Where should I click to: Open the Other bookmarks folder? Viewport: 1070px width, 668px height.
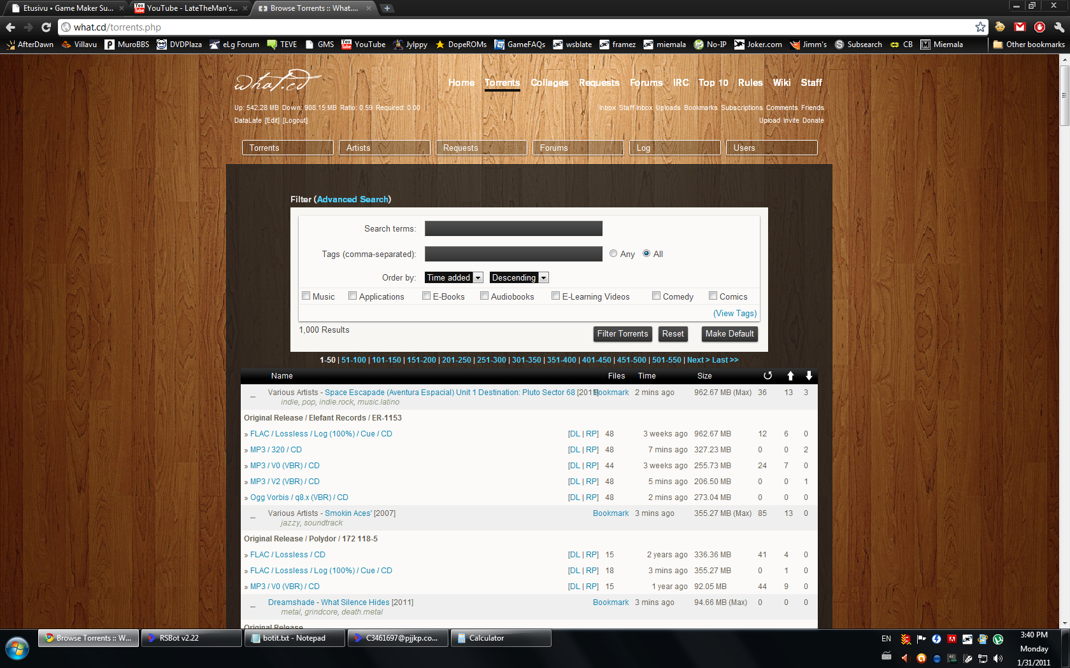tap(1029, 45)
